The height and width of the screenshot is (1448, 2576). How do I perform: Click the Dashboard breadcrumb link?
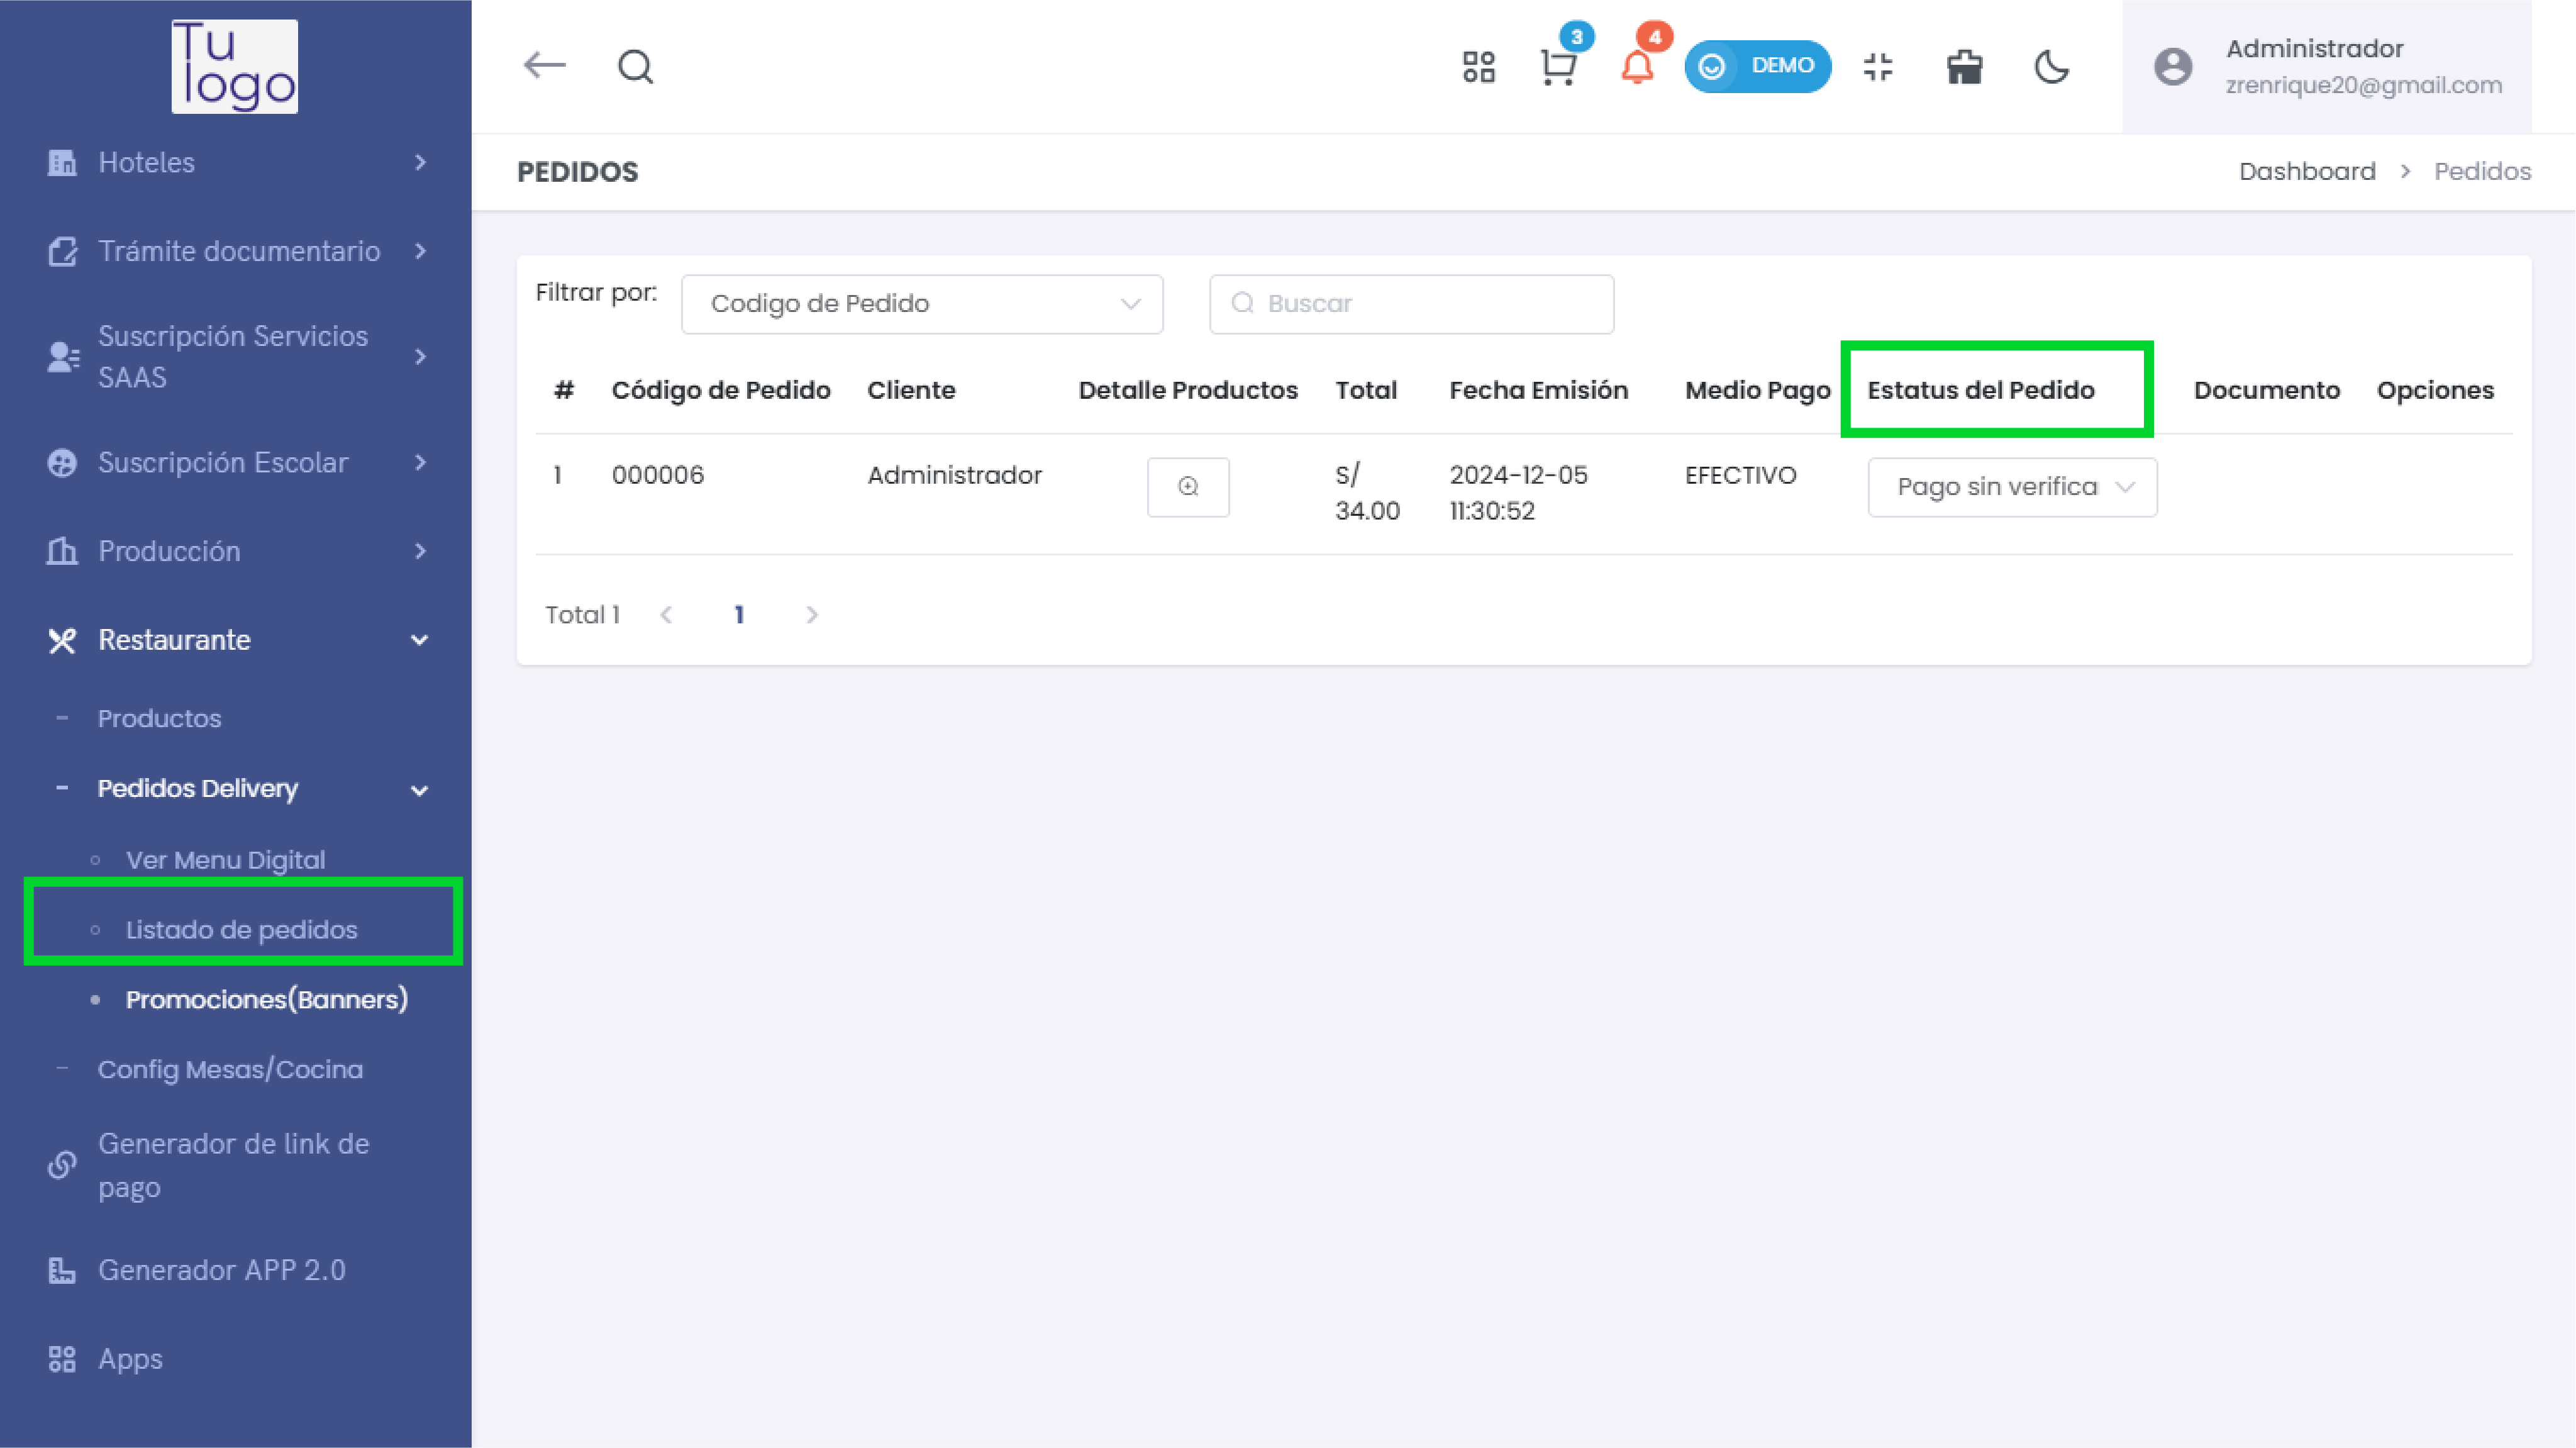point(2306,171)
